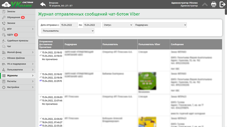Click the date Вторник 19 апреля
The height and width of the screenshot is (127, 227).
point(61,4)
